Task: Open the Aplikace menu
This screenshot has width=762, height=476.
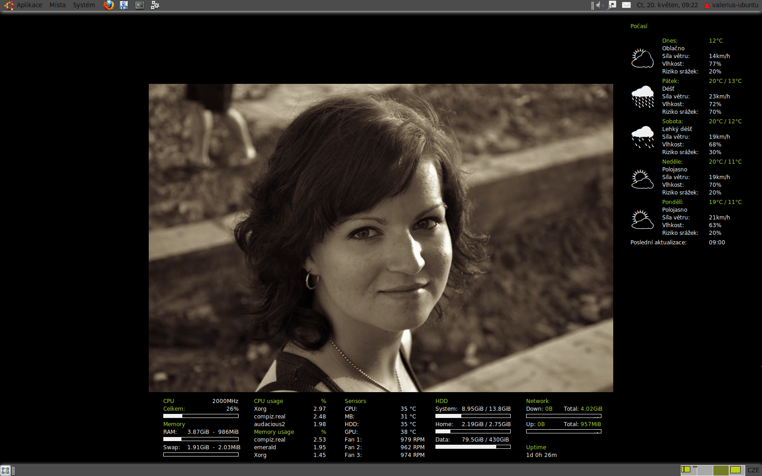Action: coord(29,5)
